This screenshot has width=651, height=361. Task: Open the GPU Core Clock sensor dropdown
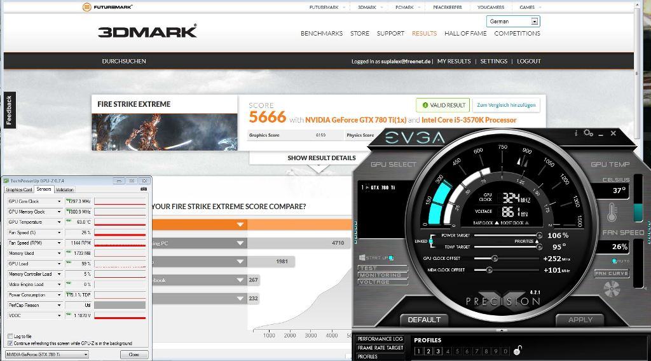pos(59,201)
